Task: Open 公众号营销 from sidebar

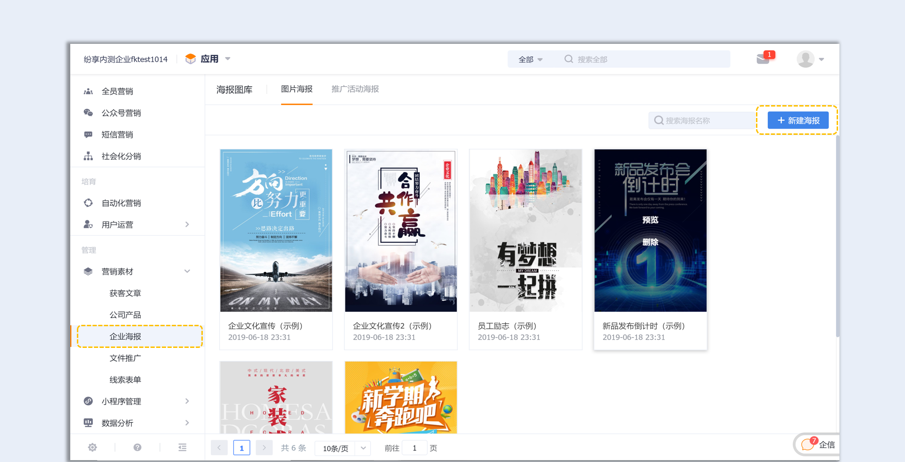Action: 121,113
